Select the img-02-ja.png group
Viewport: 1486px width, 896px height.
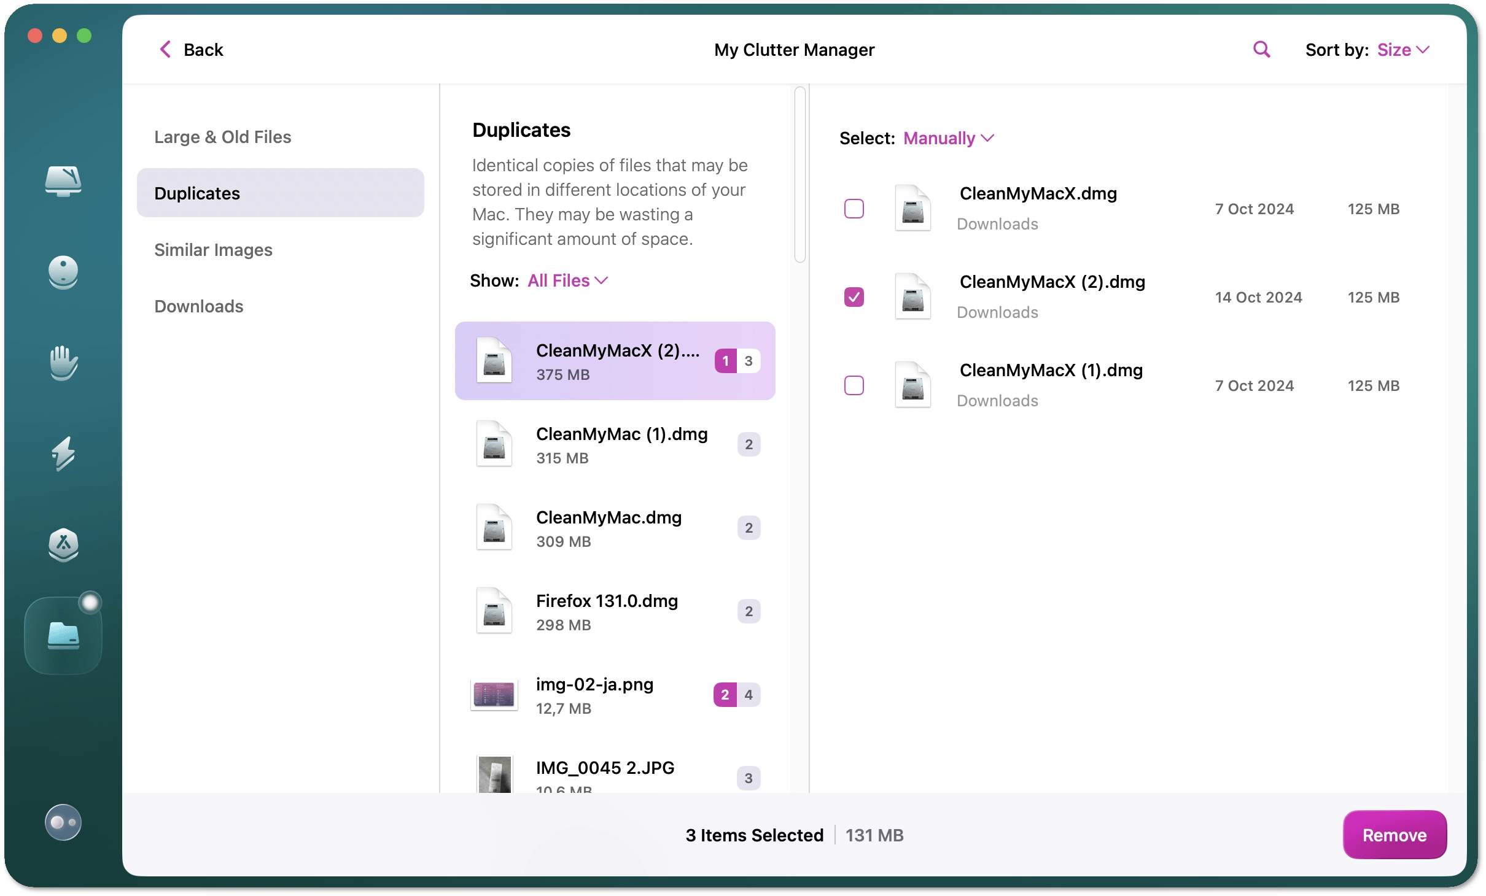[615, 695]
